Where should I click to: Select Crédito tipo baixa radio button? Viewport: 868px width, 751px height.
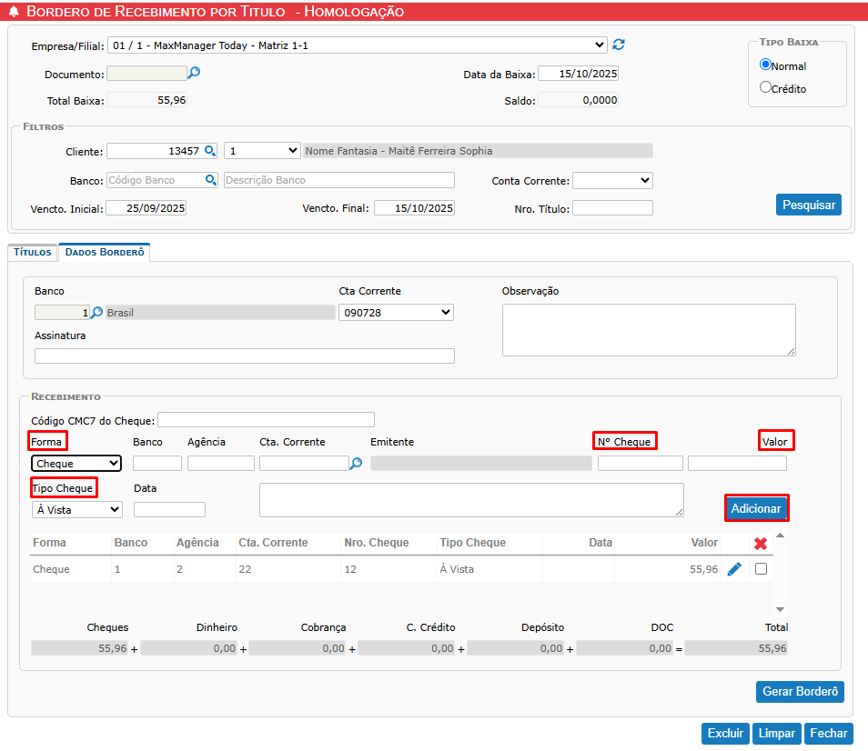(x=765, y=87)
